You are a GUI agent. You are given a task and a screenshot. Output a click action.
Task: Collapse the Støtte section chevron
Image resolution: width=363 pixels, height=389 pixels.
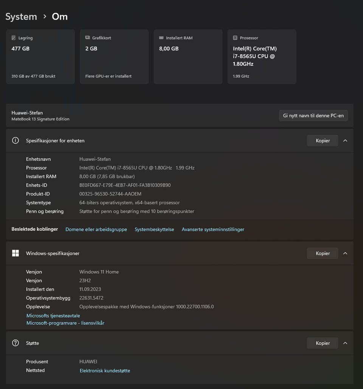click(345, 343)
